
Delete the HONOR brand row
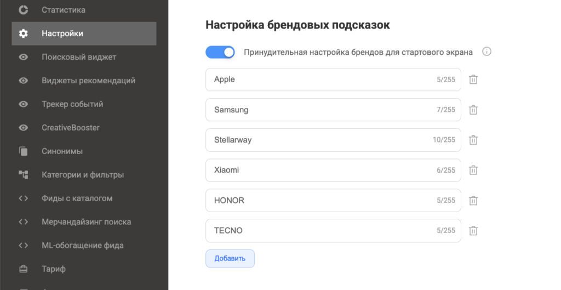[473, 201]
